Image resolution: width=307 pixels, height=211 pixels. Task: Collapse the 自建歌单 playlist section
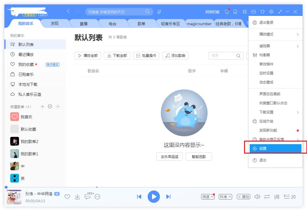(58, 106)
